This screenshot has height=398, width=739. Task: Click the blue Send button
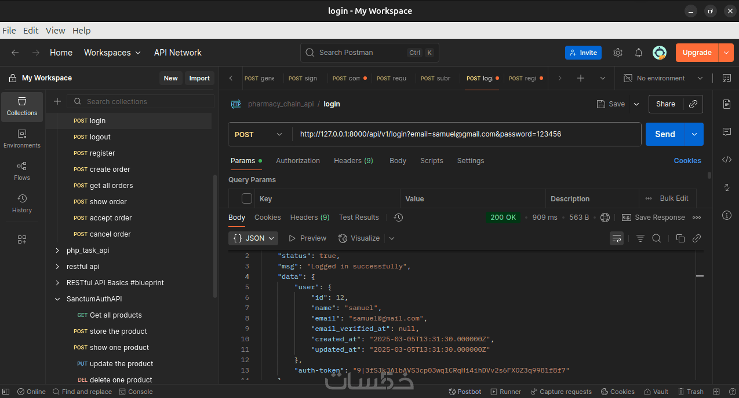click(665, 134)
